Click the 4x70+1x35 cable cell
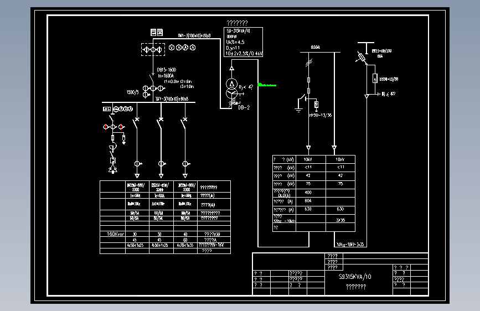This screenshot has height=311, width=480. 185,245
